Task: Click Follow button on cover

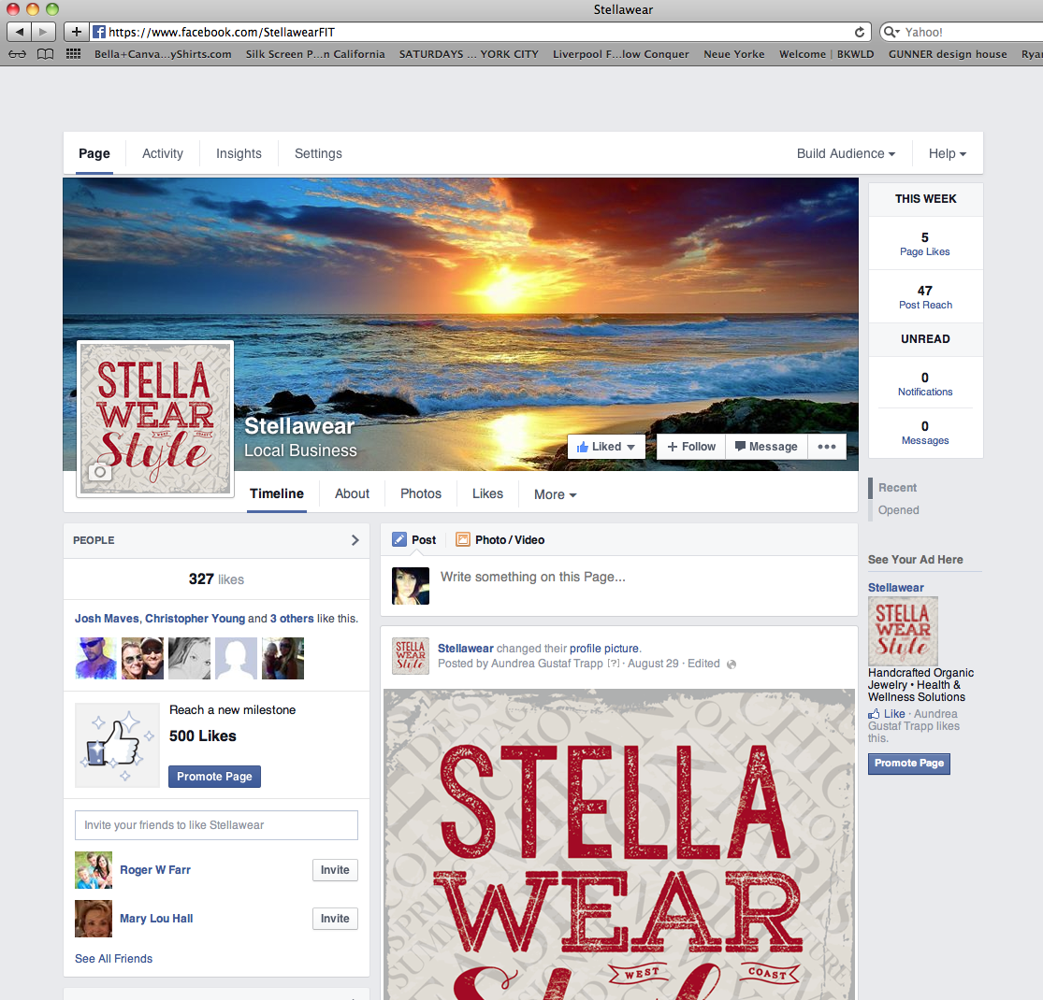Action: [691, 447]
